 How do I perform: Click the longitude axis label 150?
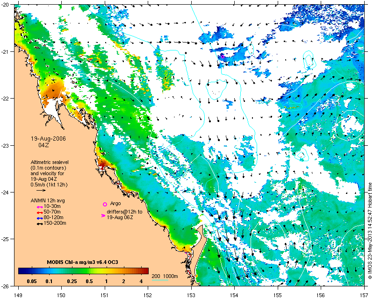[61, 295]
